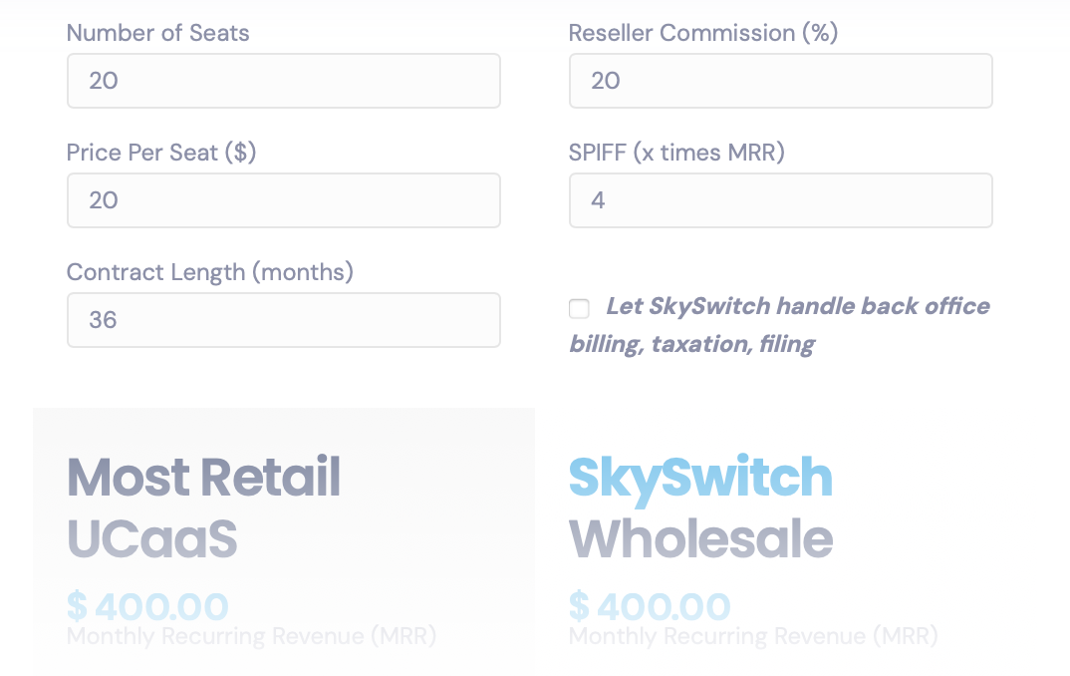Select the Price Per Seat ($) field
This screenshot has height=676, width=1070.
pyautogui.click(x=283, y=200)
